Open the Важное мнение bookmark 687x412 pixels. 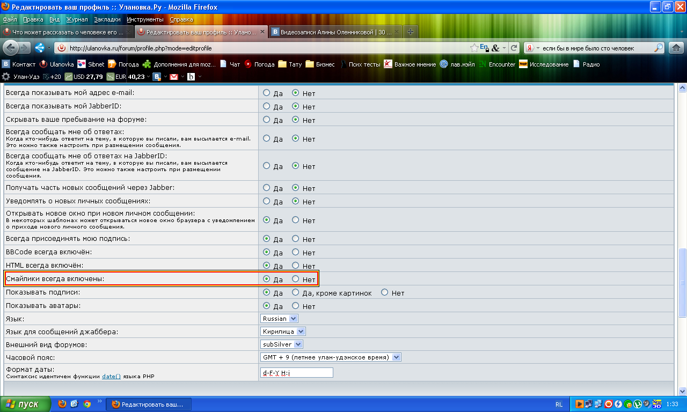click(x=410, y=64)
